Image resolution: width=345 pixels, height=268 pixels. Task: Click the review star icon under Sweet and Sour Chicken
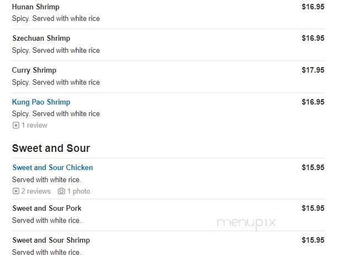[15, 192]
